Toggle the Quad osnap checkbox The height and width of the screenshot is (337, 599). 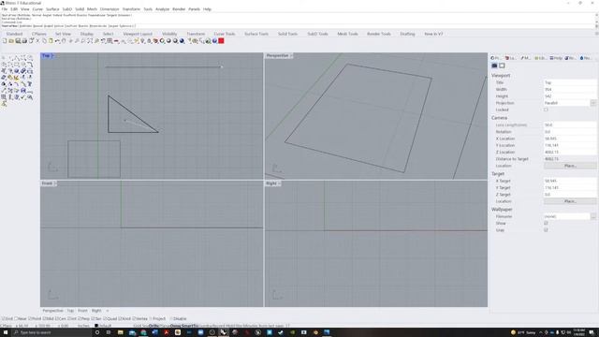(105, 318)
